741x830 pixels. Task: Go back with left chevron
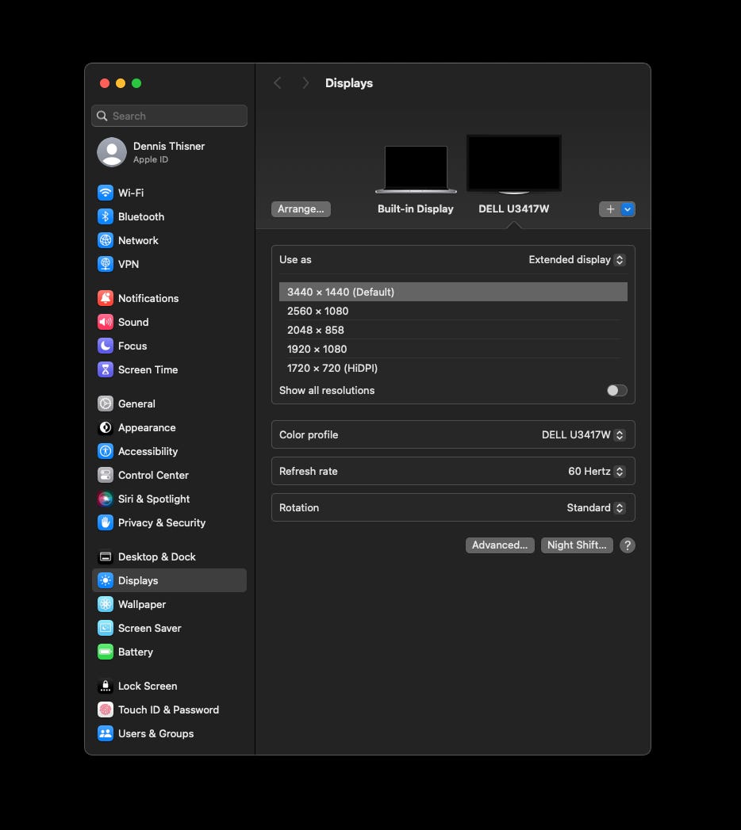278,83
